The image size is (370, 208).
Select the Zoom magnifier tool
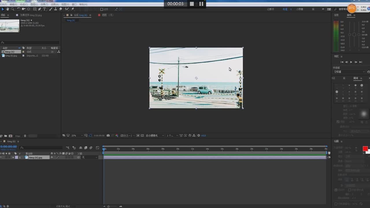click(12, 9)
